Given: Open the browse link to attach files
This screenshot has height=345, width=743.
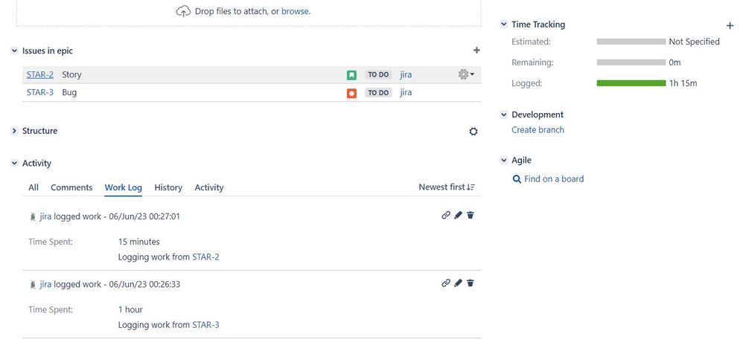Looking at the screenshot, I should (296, 11).
